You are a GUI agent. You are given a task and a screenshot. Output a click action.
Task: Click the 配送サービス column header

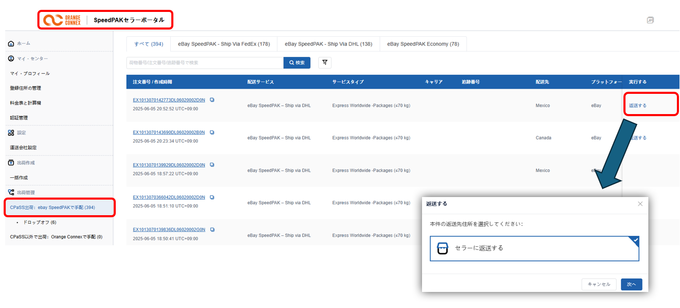[261, 82]
